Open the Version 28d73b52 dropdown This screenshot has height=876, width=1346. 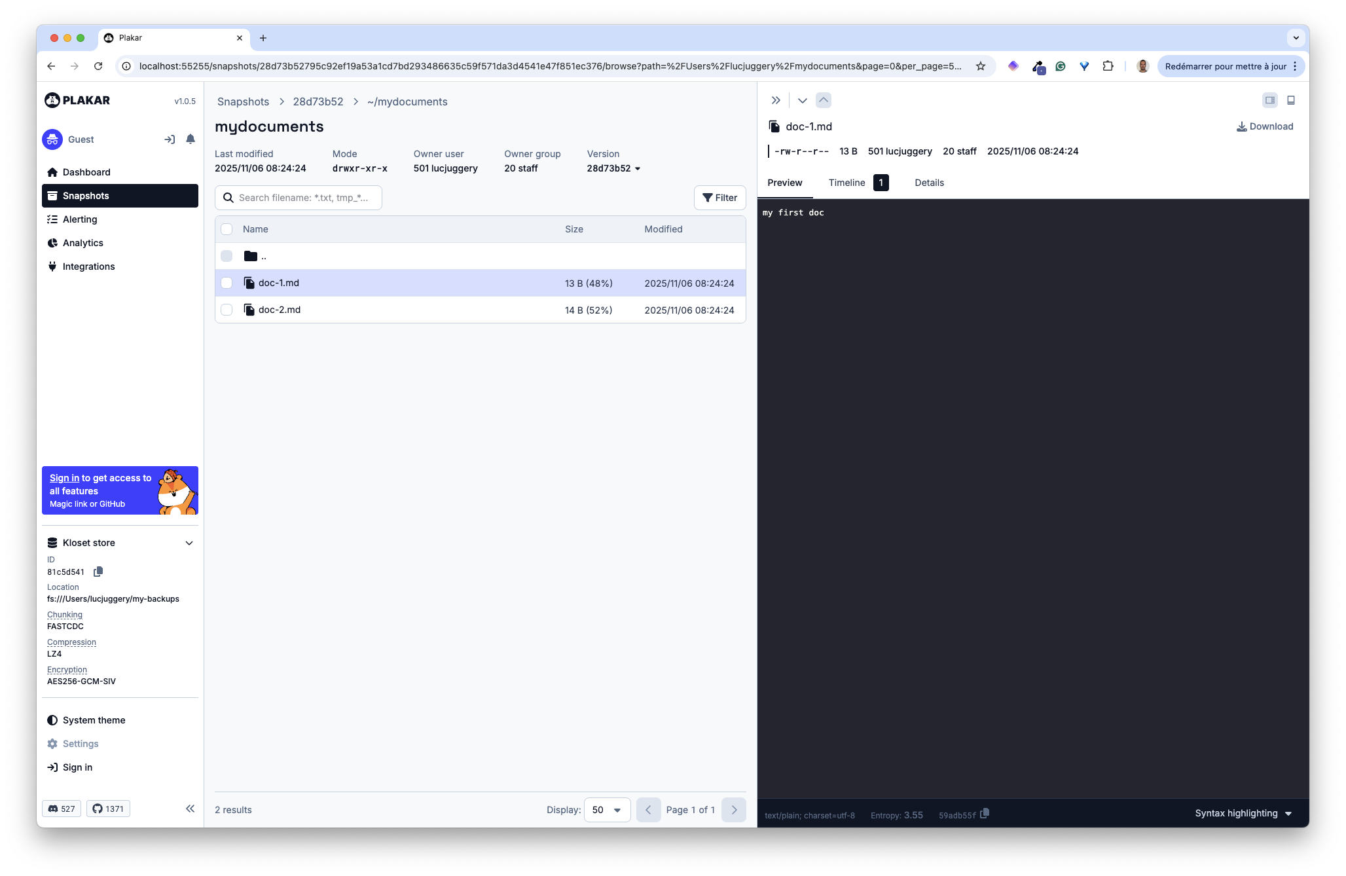click(613, 168)
